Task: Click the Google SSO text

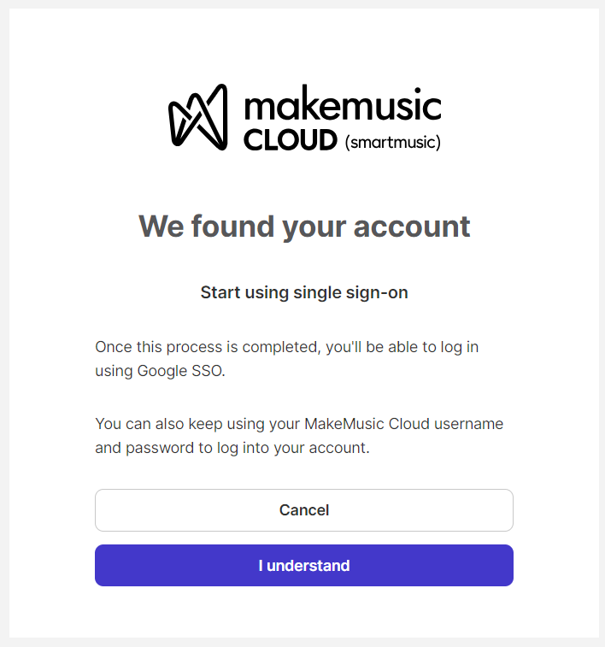Action: (180, 371)
